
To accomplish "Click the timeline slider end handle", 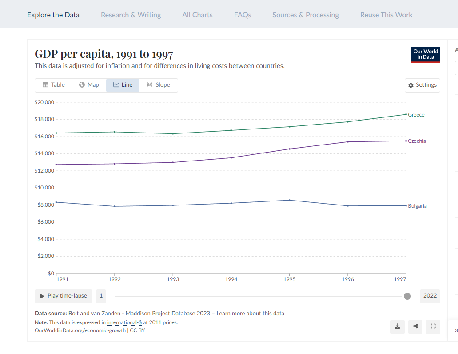I will click(407, 296).
